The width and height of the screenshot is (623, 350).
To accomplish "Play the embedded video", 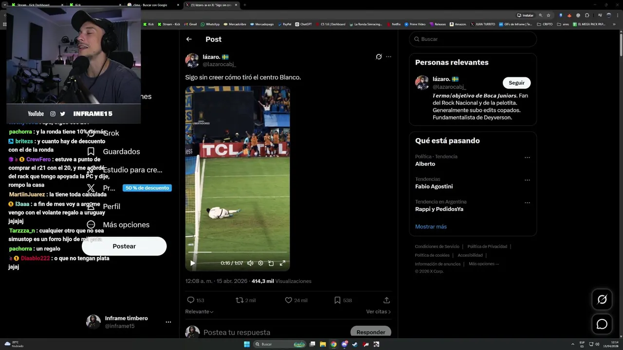I will [193, 263].
